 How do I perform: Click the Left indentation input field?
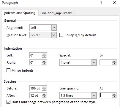pyautogui.click(x=36, y=55)
